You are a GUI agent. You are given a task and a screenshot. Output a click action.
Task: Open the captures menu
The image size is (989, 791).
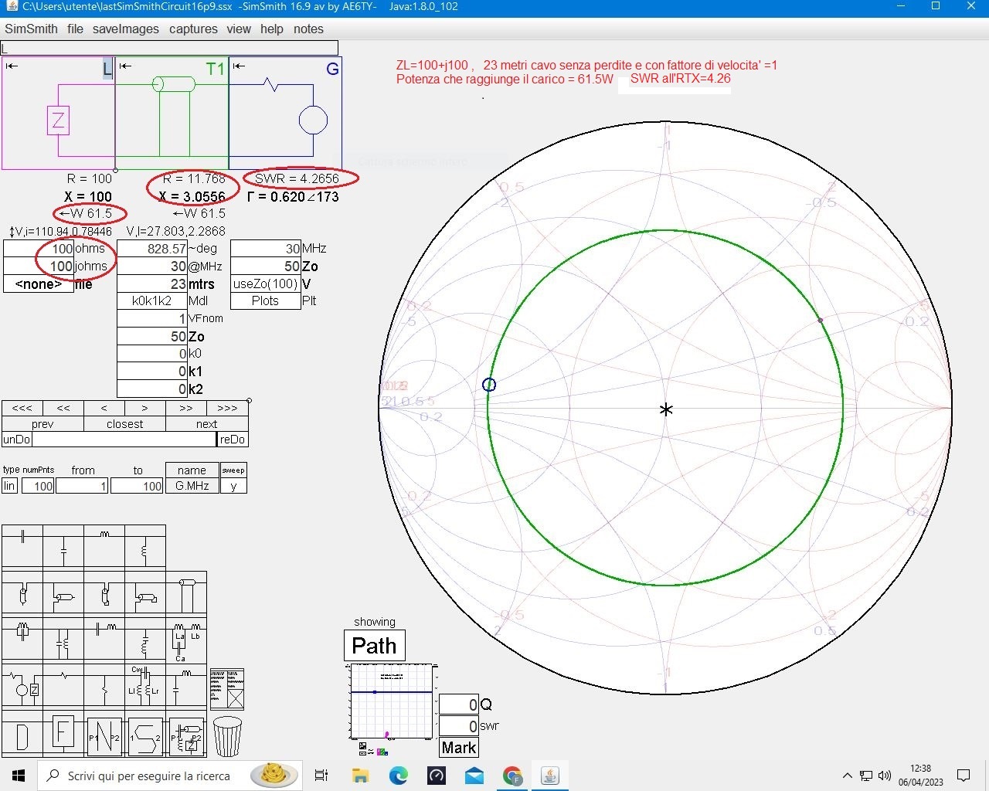[193, 29]
